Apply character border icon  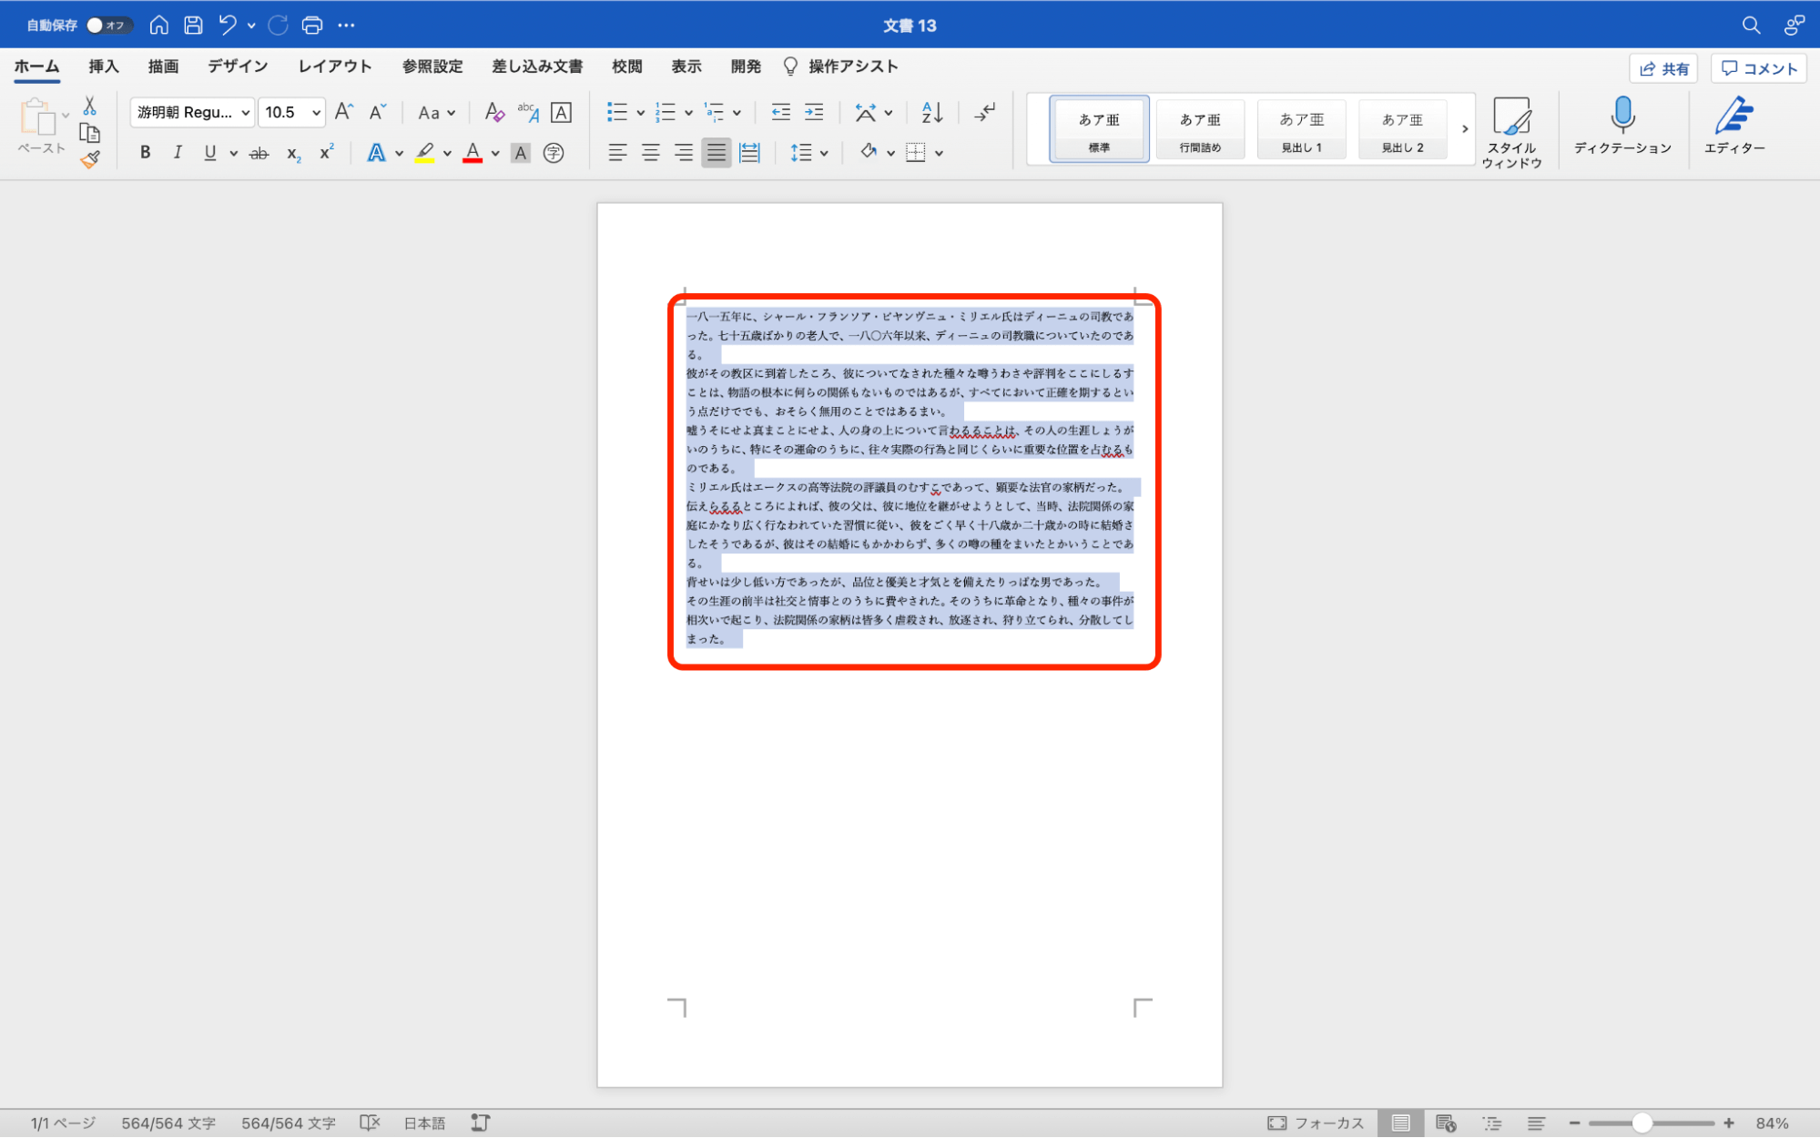(562, 112)
